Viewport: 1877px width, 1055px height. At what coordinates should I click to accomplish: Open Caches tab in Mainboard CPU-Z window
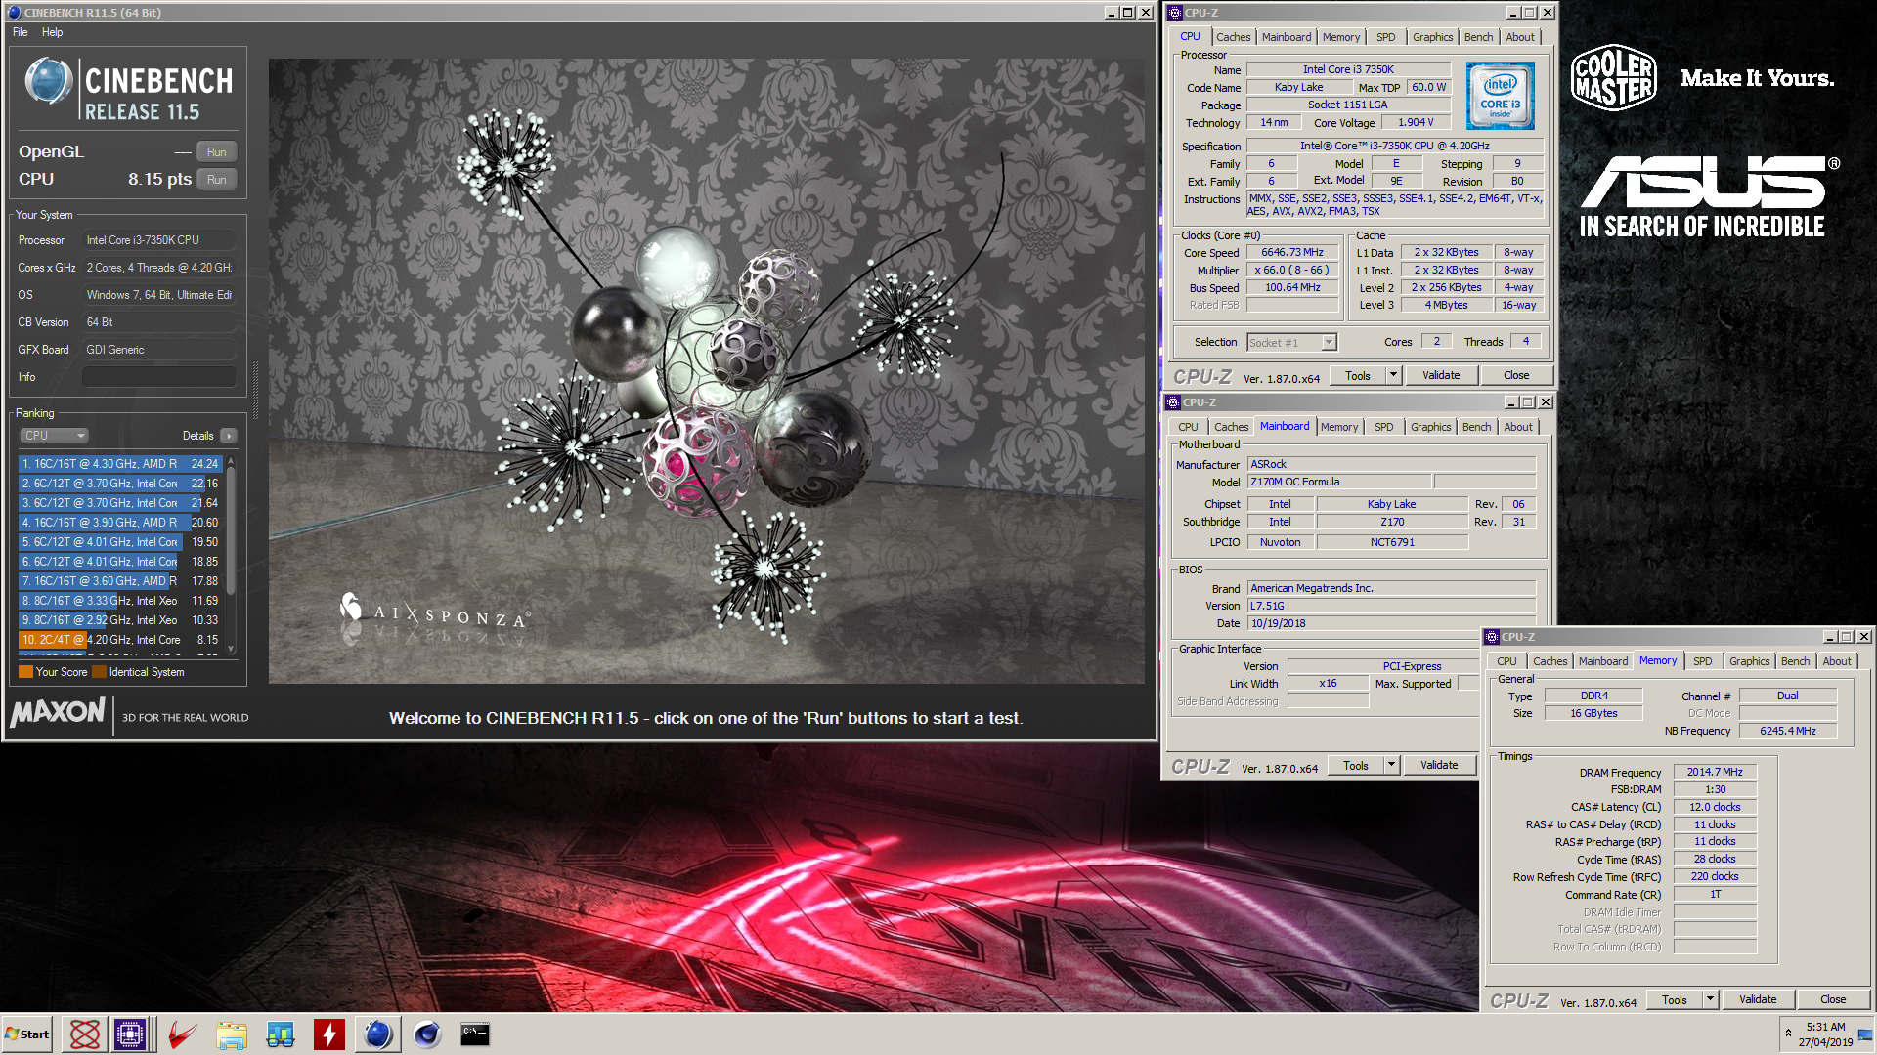coord(1231,427)
